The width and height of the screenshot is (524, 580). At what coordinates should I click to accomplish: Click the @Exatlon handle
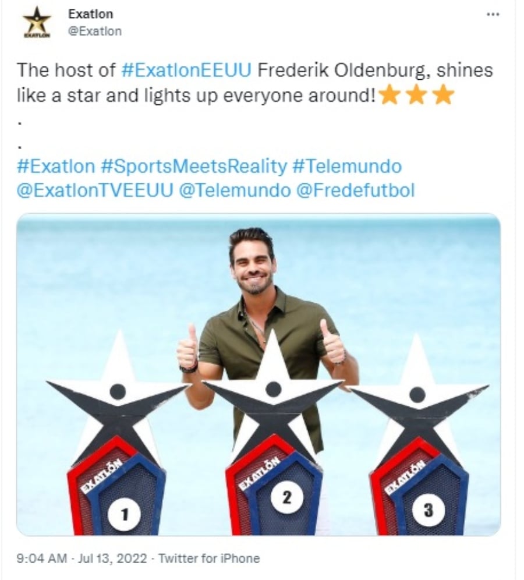tap(95, 31)
